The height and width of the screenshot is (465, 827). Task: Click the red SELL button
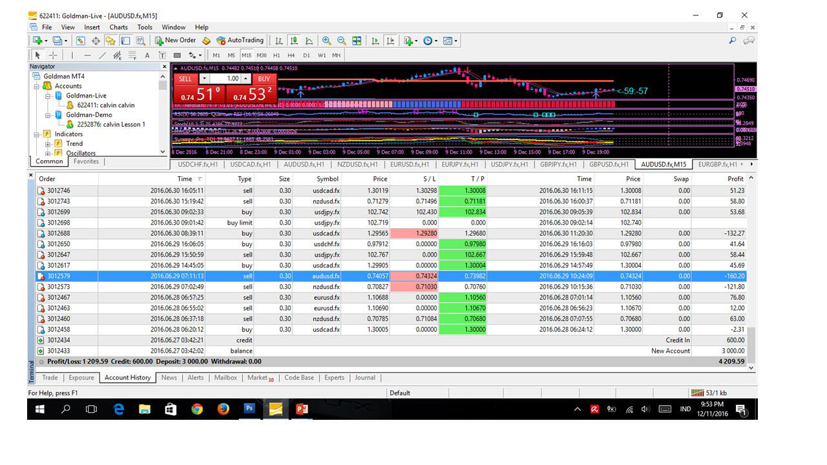pos(185,79)
